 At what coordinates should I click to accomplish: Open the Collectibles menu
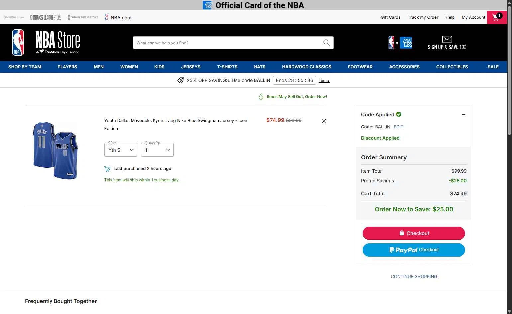[452, 67]
